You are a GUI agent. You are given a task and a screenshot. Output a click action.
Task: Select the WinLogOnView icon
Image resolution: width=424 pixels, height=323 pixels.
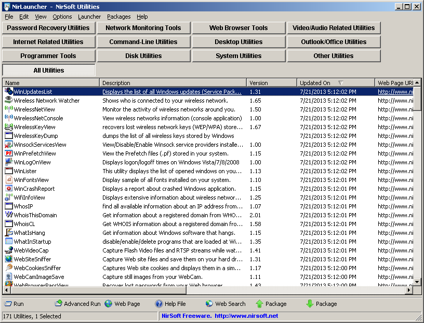9,162
